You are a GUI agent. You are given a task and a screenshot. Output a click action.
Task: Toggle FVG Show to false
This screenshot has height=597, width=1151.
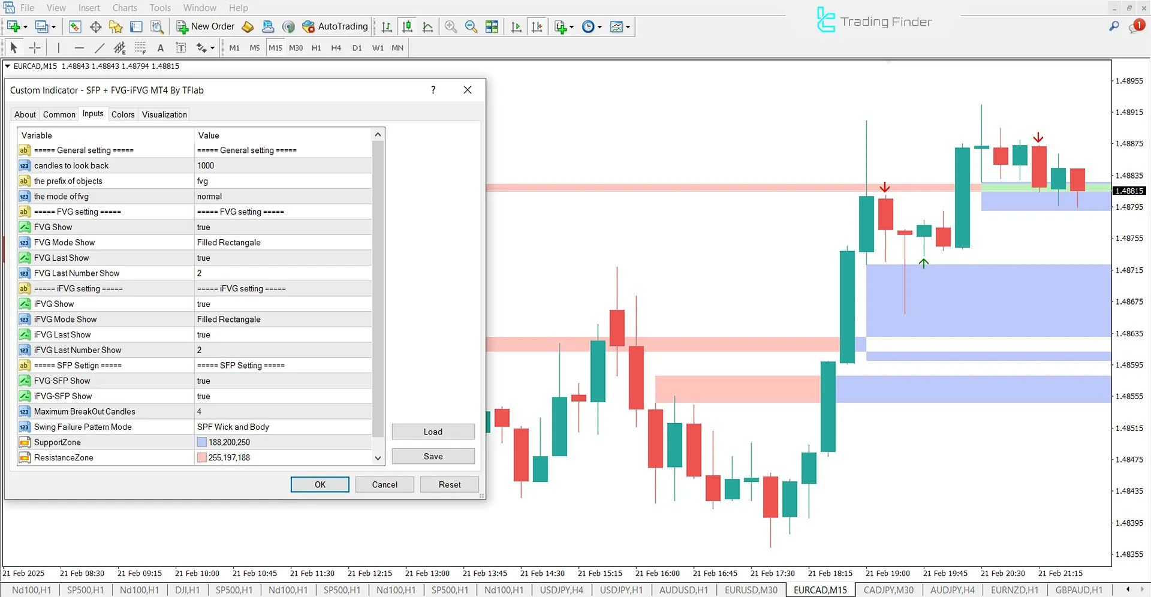[x=282, y=227]
